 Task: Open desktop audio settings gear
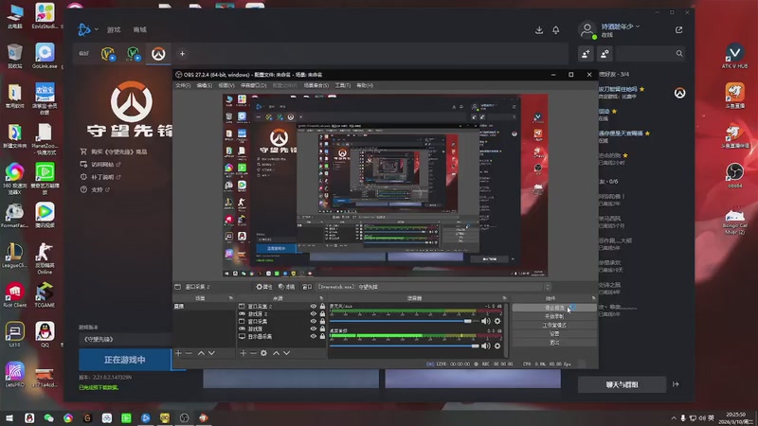(497, 346)
